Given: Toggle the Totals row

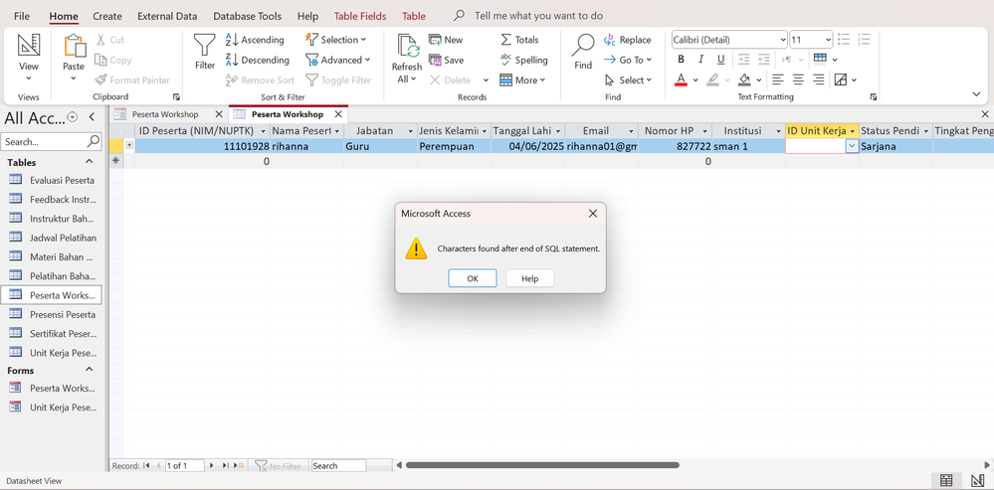Looking at the screenshot, I should [519, 40].
